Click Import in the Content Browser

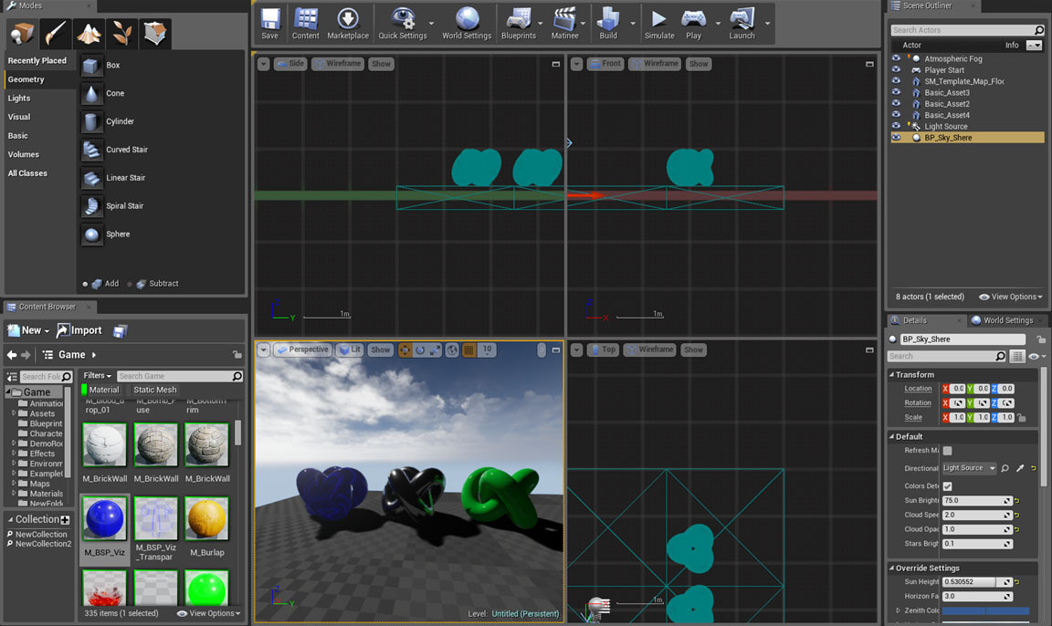tap(79, 330)
